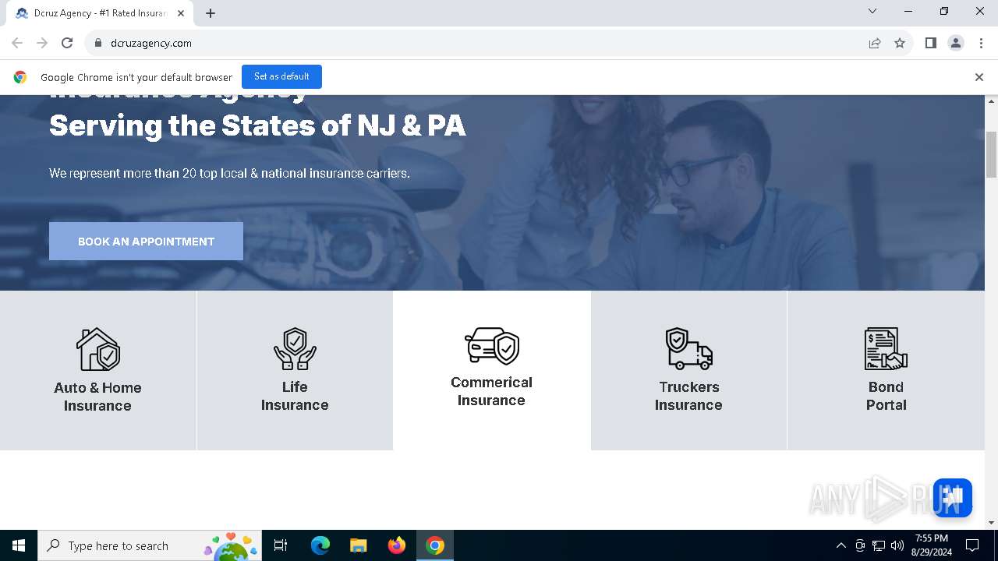Open the Life Insurance hands shield icon
This screenshot has width=998, height=561.
click(x=295, y=348)
